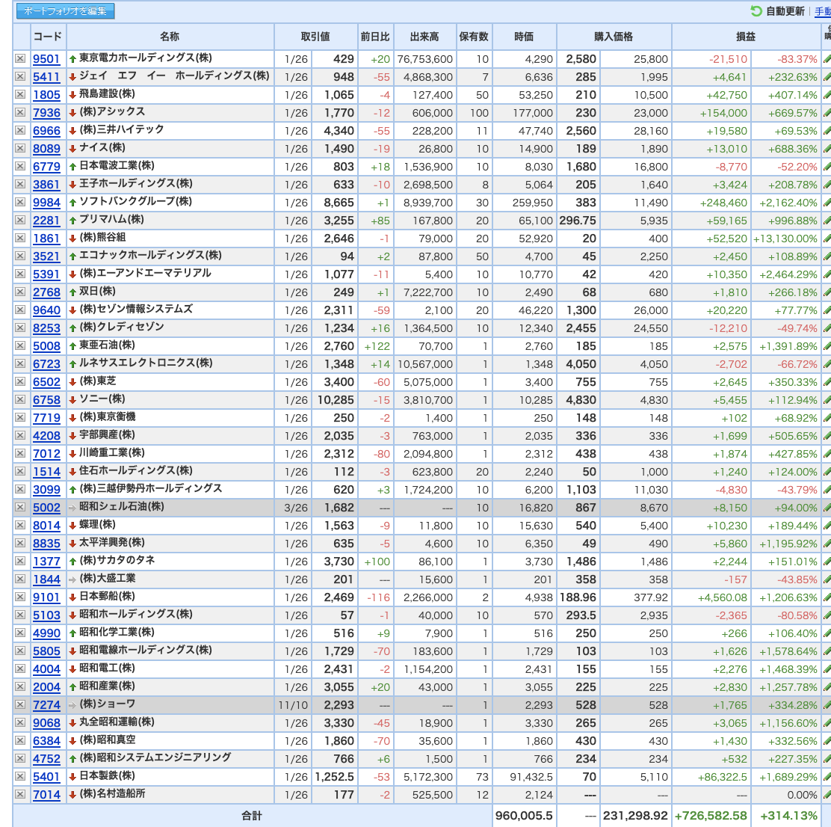Remove (株)ショーワ row with X icon

[x=20, y=704]
